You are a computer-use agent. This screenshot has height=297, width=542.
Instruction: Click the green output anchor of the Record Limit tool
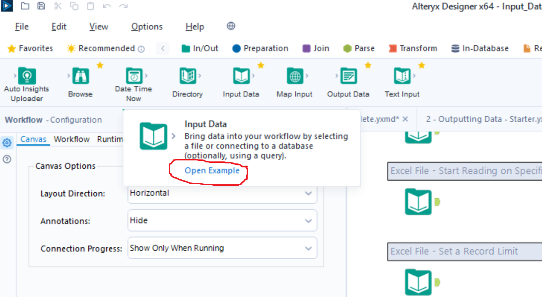437,282
